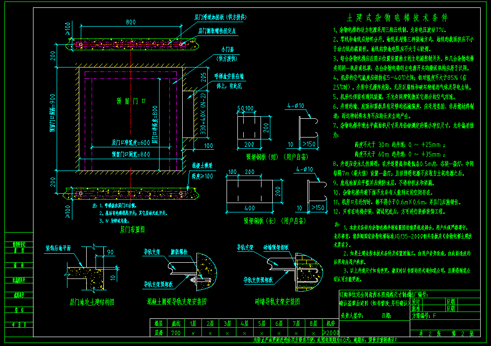This screenshot has width=491, height=346.
Task: Click the green 预留门口 label
Action: tap(131, 101)
